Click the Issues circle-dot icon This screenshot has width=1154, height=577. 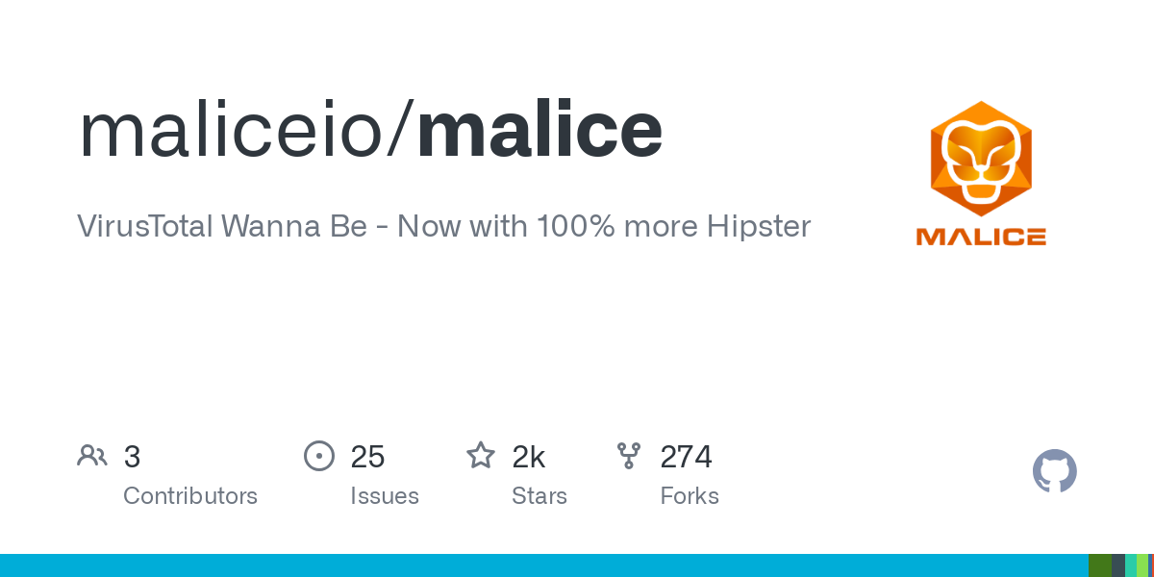(318, 456)
